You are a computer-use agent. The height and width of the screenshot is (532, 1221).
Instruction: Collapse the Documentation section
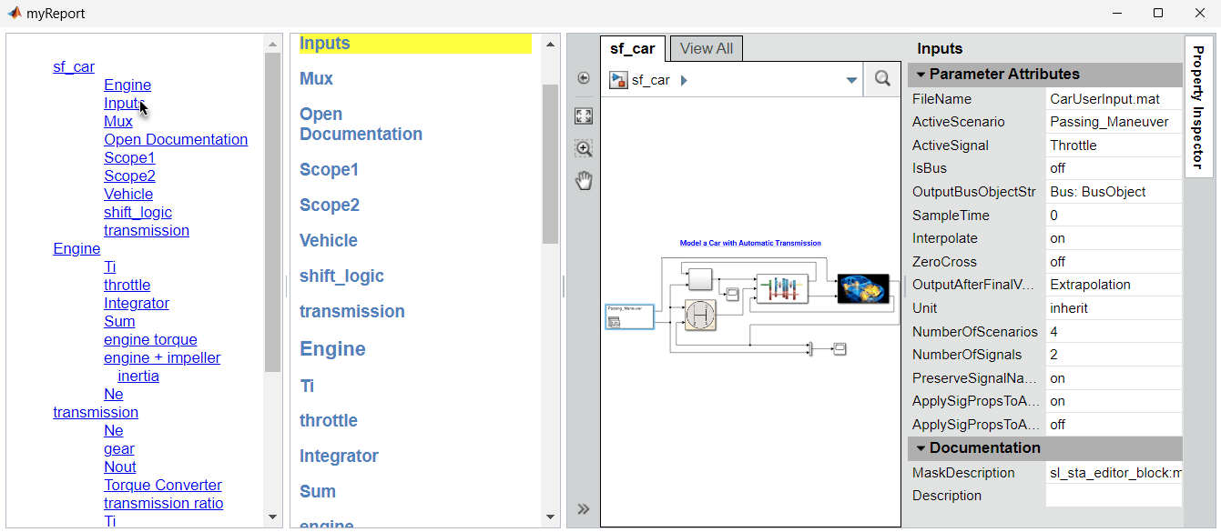pyautogui.click(x=921, y=448)
